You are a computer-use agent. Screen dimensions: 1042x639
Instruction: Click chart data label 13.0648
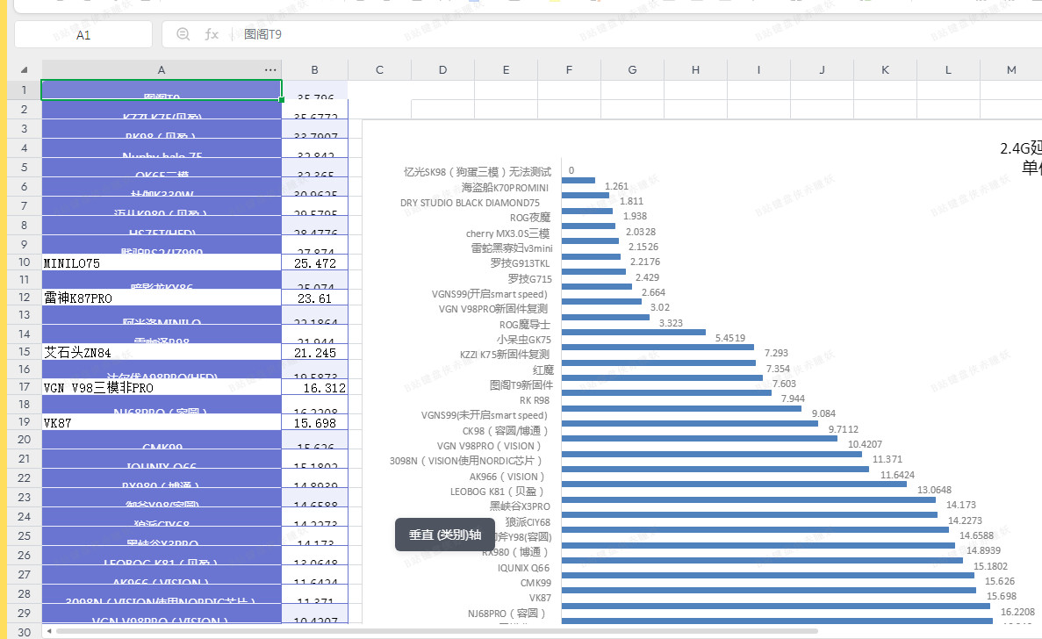tap(934, 490)
